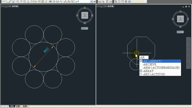Select the Dimension Space tool
This screenshot has height=108, width=192.
coord(43,1)
